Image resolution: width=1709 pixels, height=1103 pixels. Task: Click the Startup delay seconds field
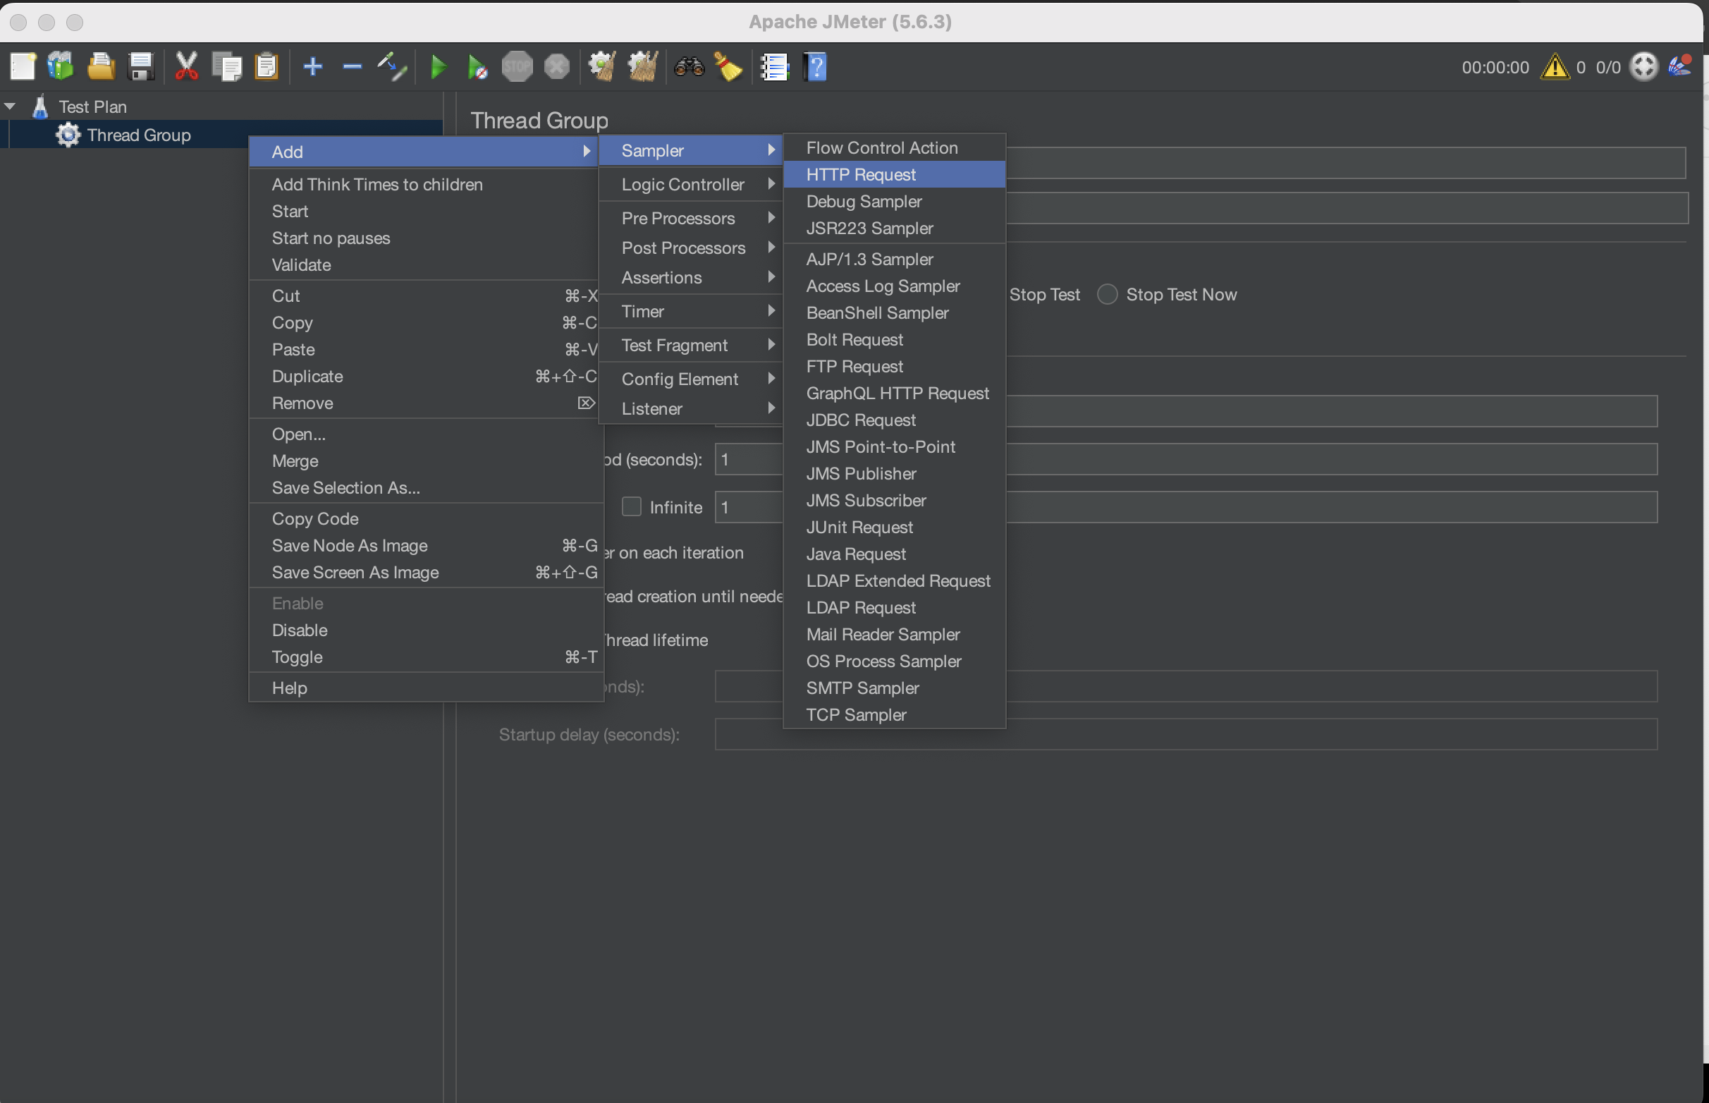pyautogui.click(x=1186, y=735)
